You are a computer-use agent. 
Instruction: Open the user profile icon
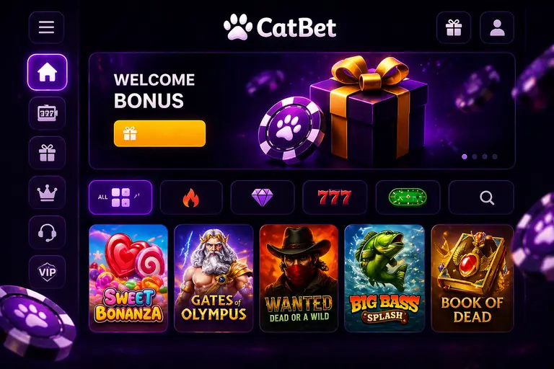click(497, 27)
